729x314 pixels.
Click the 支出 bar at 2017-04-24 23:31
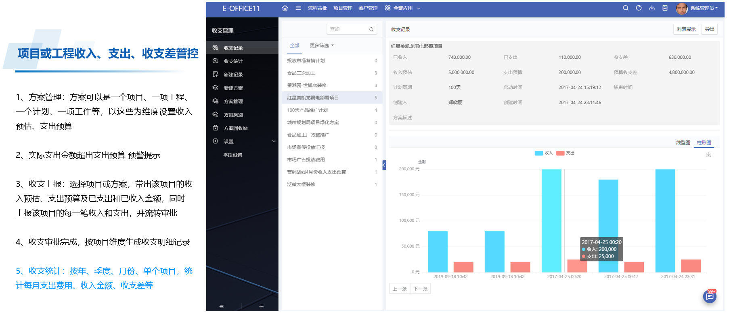click(691, 266)
